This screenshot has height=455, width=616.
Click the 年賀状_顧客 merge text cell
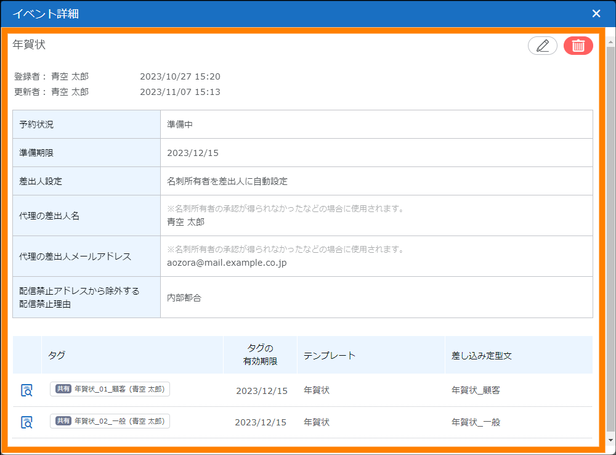point(476,390)
